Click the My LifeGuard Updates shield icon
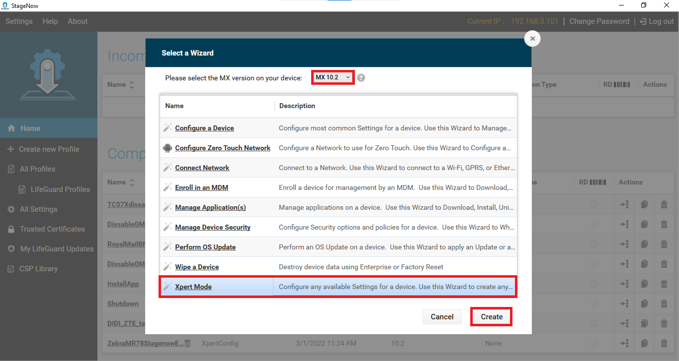 [x=11, y=249]
